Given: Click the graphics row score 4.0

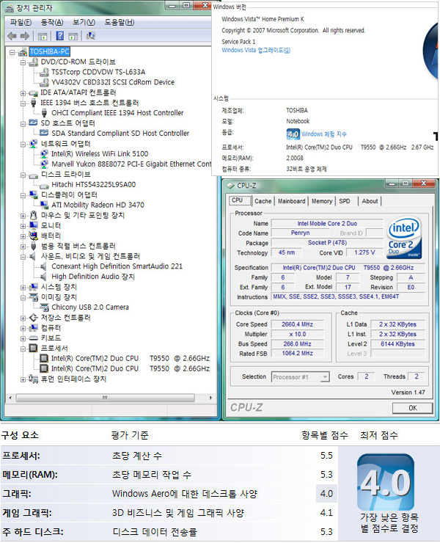Looking at the screenshot, I should pos(326,494).
